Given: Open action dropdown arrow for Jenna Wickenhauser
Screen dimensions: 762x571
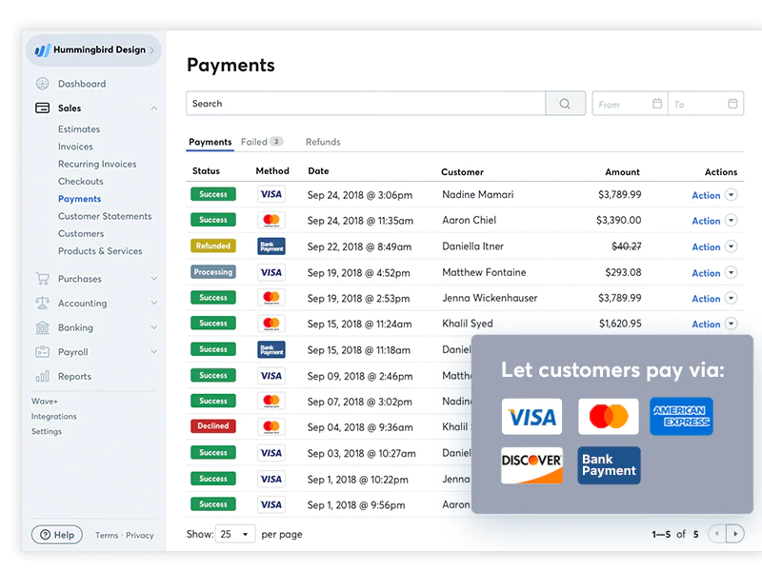Looking at the screenshot, I should click(x=731, y=298).
